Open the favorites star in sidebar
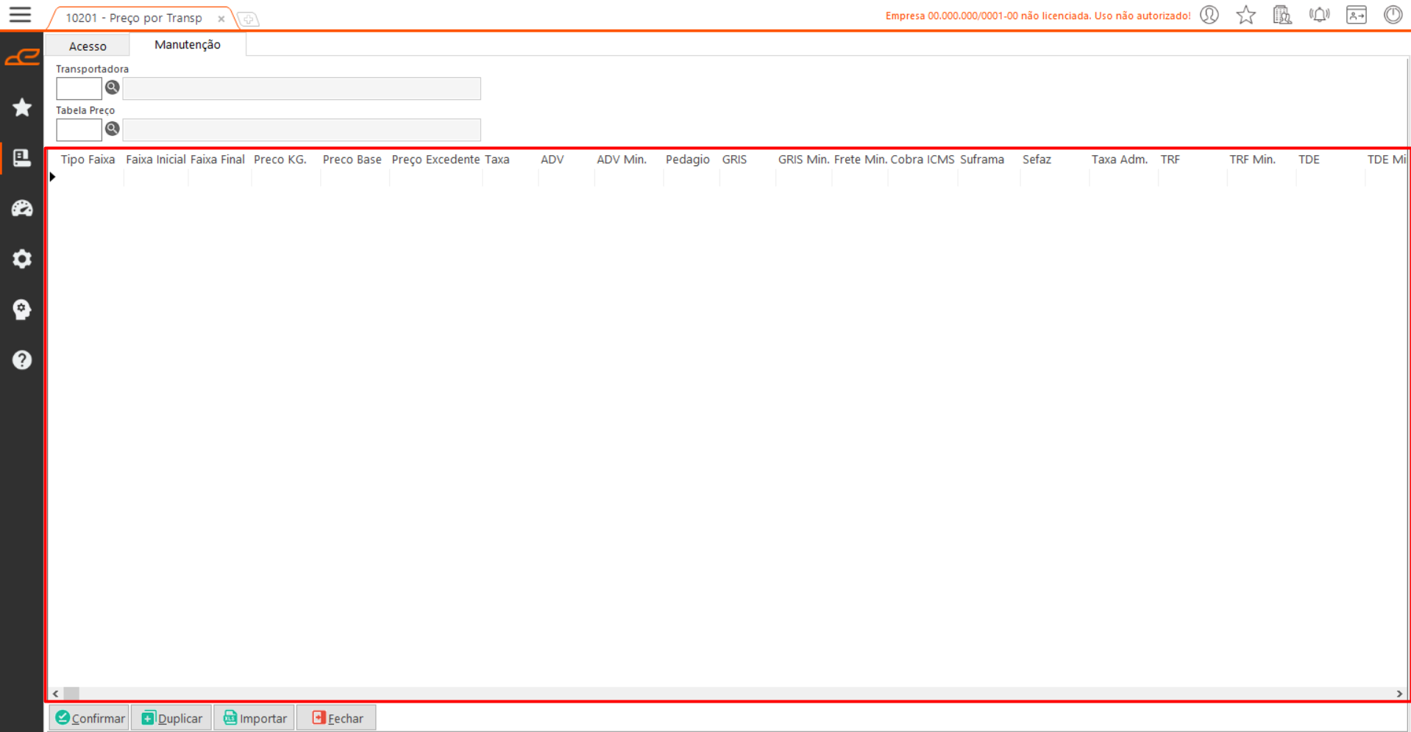The width and height of the screenshot is (1411, 732). click(x=22, y=107)
